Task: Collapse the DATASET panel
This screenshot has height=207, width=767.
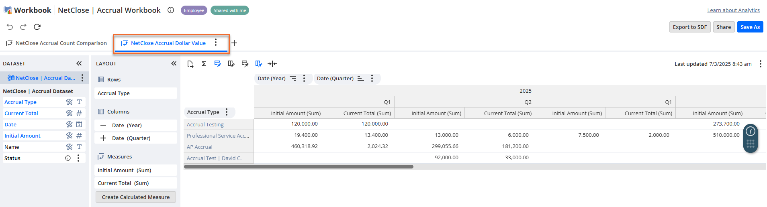Action: [79, 63]
